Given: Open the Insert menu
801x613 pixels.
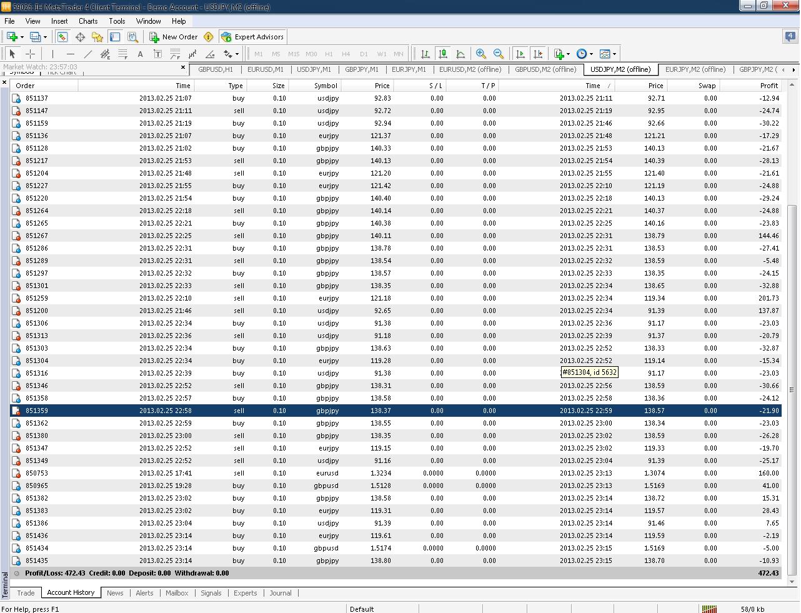Looking at the screenshot, I should click(59, 21).
